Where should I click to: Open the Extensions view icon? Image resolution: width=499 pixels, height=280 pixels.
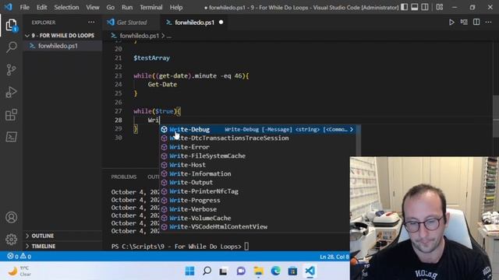[x=11, y=114]
